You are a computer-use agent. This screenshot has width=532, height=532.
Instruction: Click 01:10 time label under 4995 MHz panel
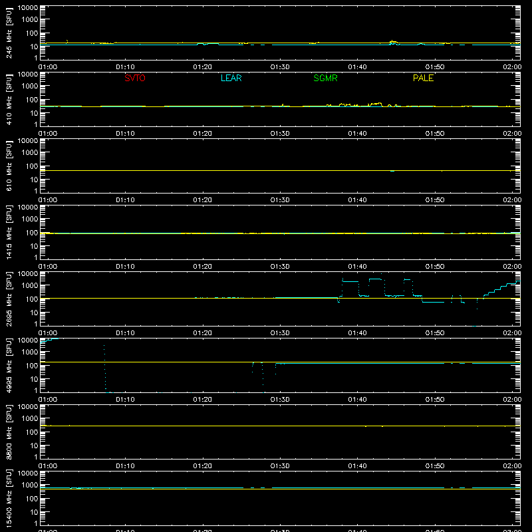click(x=125, y=400)
